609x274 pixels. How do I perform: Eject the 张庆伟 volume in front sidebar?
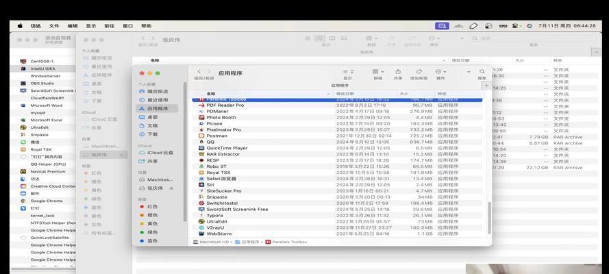coord(171,188)
